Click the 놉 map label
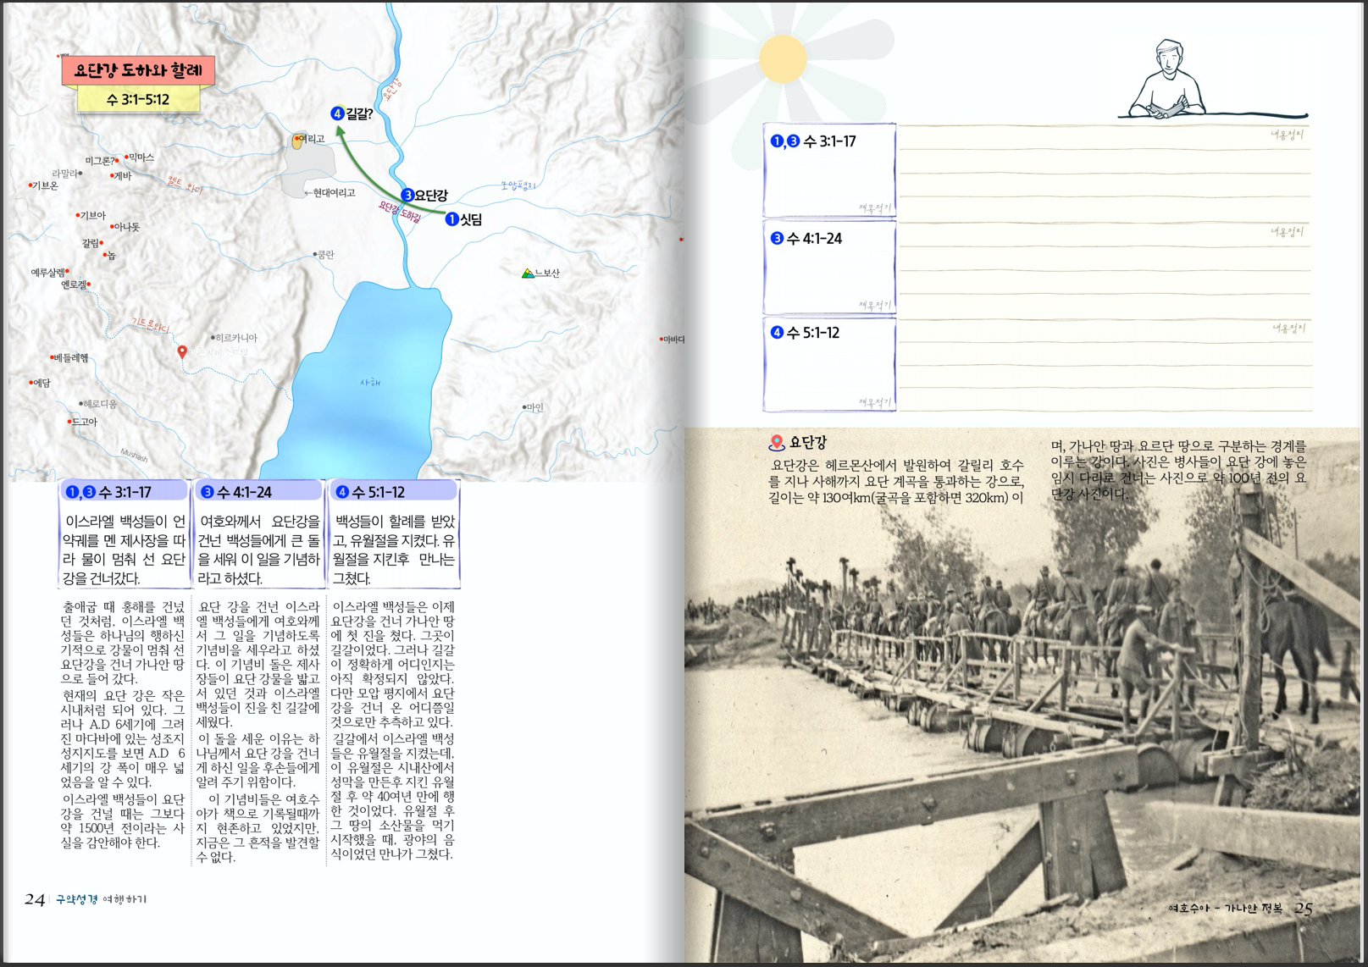Image resolution: width=1368 pixels, height=967 pixels. pyautogui.click(x=112, y=256)
